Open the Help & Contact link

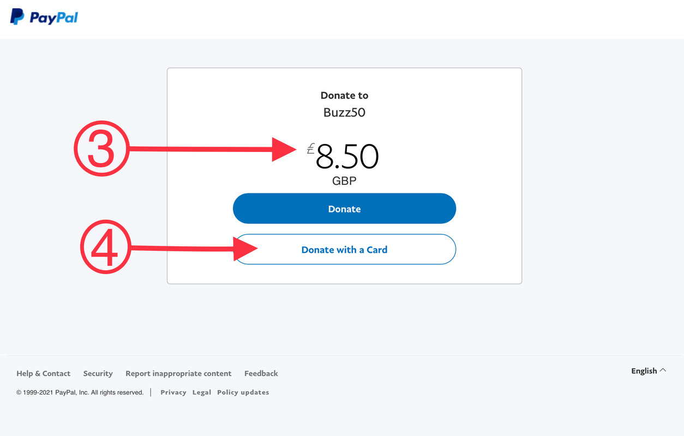[43, 373]
